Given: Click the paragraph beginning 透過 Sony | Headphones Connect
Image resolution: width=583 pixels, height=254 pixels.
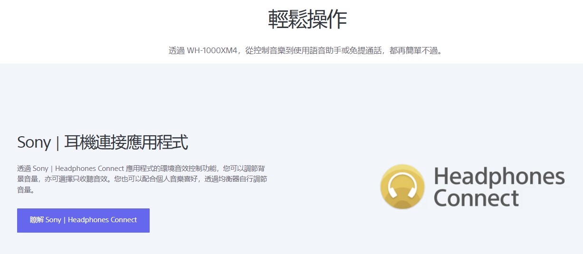Looking at the screenshot, I should tap(142, 179).
